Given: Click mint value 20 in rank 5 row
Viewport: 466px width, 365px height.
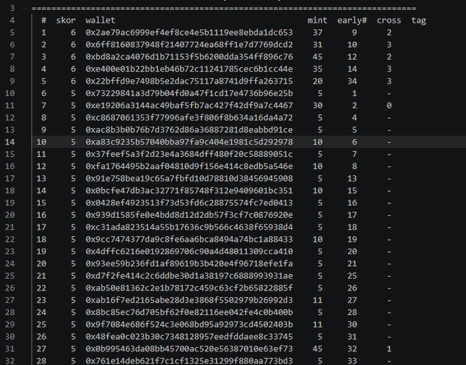Looking at the screenshot, I should tap(317, 81).
